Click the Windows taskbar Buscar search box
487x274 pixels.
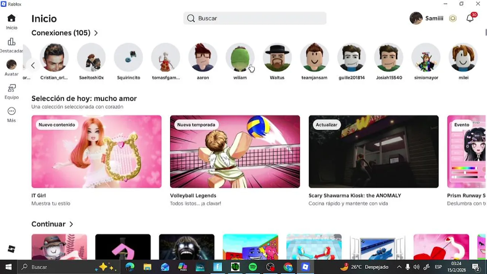point(68,267)
